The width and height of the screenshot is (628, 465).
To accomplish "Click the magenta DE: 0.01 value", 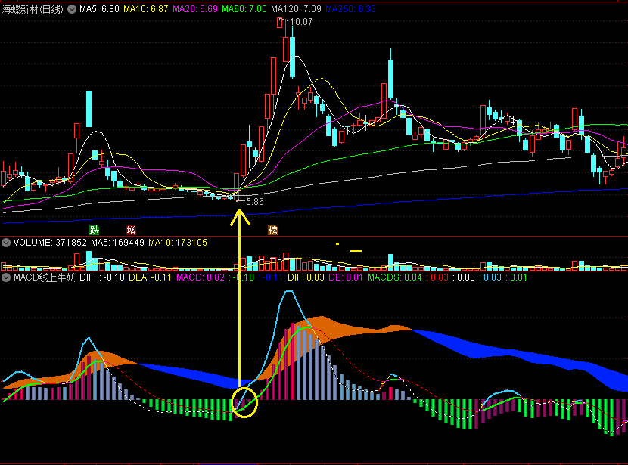I will [x=346, y=277].
